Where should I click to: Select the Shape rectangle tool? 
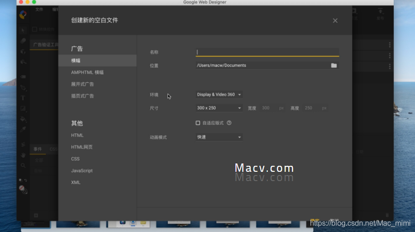tap(23, 108)
